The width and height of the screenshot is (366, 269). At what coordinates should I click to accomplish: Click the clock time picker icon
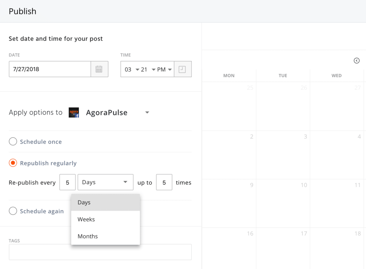tap(182, 69)
